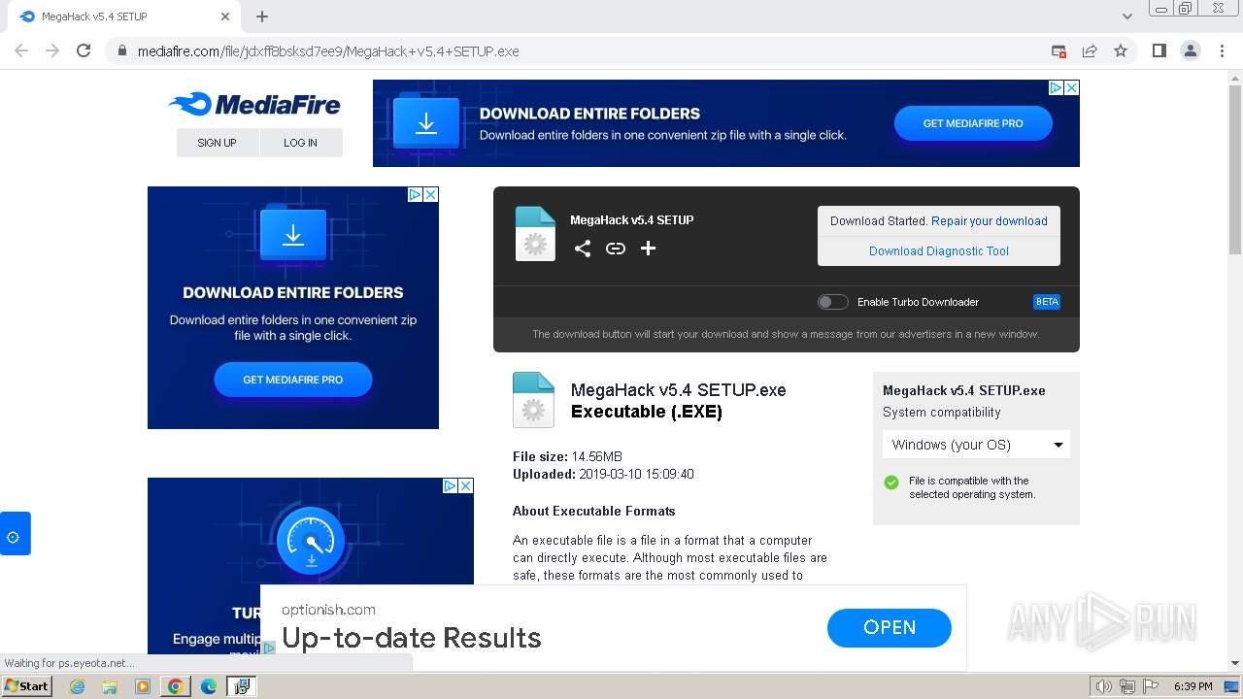Bookmark this page with star icon
The width and height of the screenshot is (1243, 699).
point(1121,50)
